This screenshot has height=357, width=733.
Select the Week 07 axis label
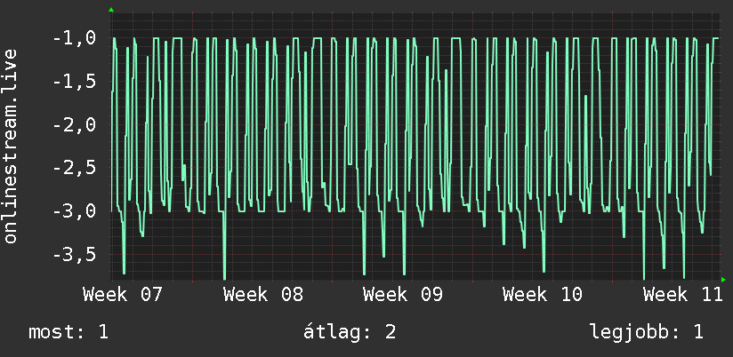[x=123, y=295]
